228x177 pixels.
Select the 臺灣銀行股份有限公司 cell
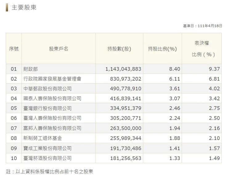pos(47,108)
